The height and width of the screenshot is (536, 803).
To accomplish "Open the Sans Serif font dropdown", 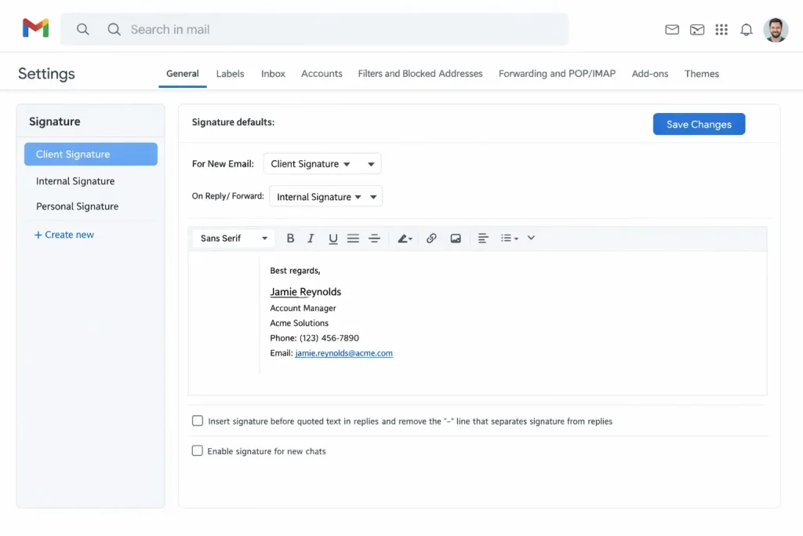I will (234, 239).
